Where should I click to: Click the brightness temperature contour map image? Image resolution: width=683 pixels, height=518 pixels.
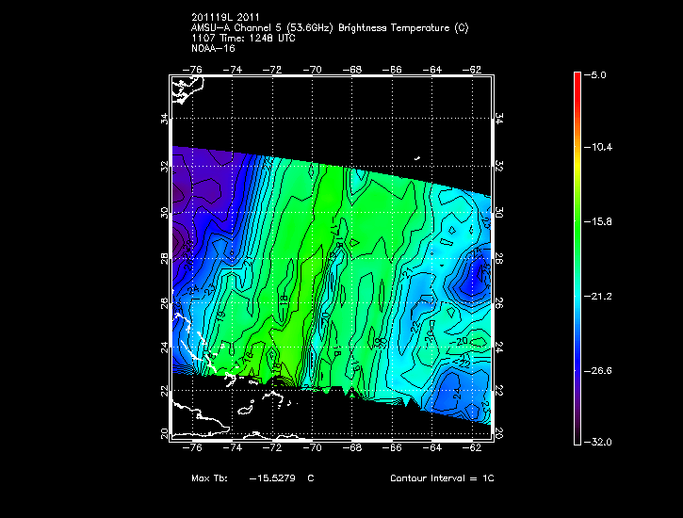point(332,258)
